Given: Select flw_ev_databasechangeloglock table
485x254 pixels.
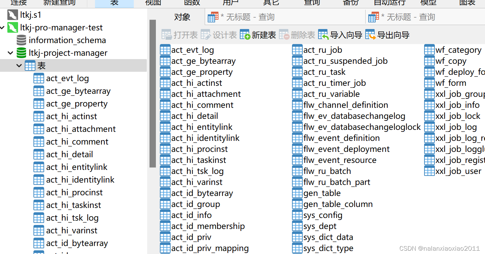Looking at the screenshot, I should click(362, 127).
